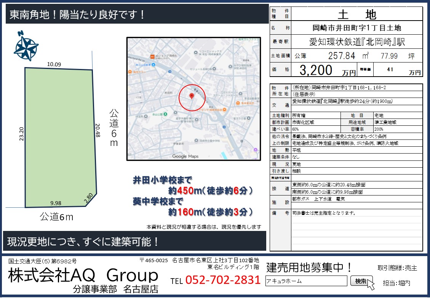Click the Google Maps logo text

coord(185,156)
